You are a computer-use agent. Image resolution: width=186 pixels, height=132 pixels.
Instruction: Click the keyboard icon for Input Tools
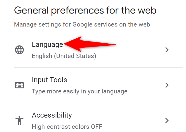pos(20,85)
